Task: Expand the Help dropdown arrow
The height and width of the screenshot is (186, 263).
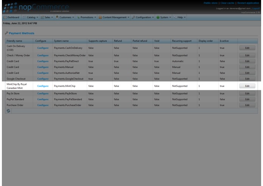Action: 185,17
